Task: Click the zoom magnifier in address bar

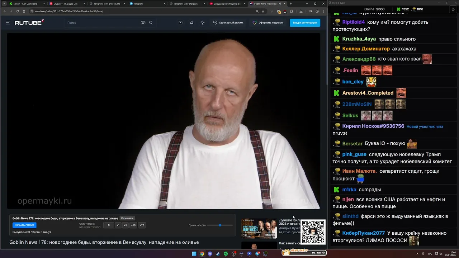Action: [257, 11]
